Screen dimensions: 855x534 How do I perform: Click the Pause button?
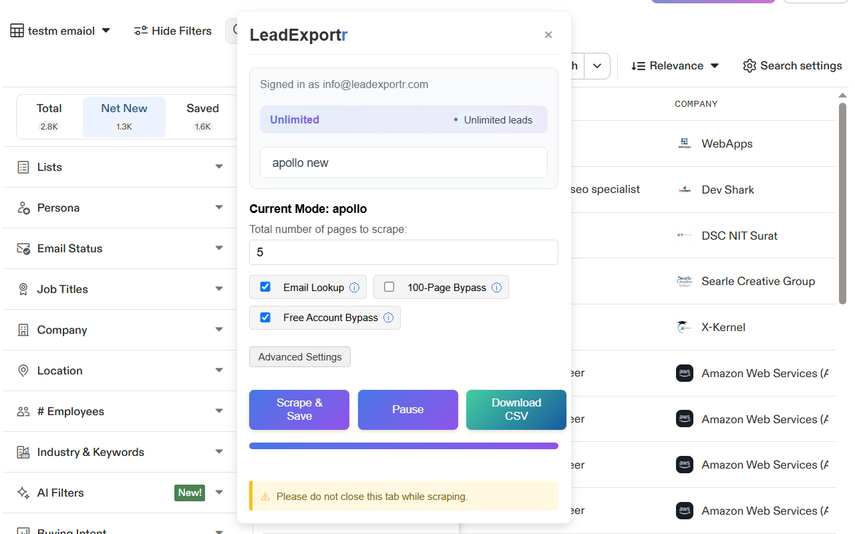[408, 410]
